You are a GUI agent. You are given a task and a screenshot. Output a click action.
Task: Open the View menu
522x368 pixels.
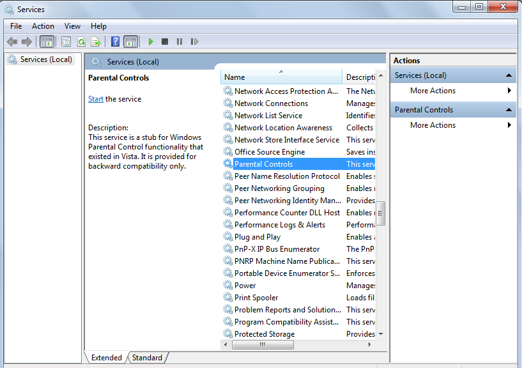[72, 26]
